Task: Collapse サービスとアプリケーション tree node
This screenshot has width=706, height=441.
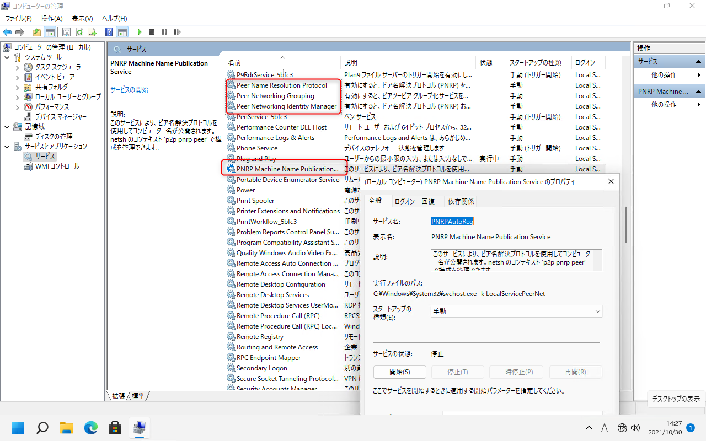Action: click(x=7, y=146)
